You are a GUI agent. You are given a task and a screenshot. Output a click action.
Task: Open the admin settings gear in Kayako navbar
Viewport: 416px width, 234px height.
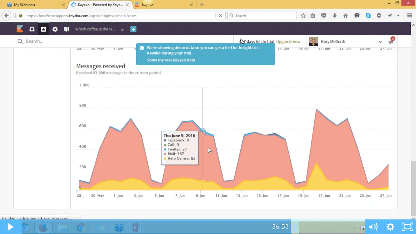pos(55,29)
